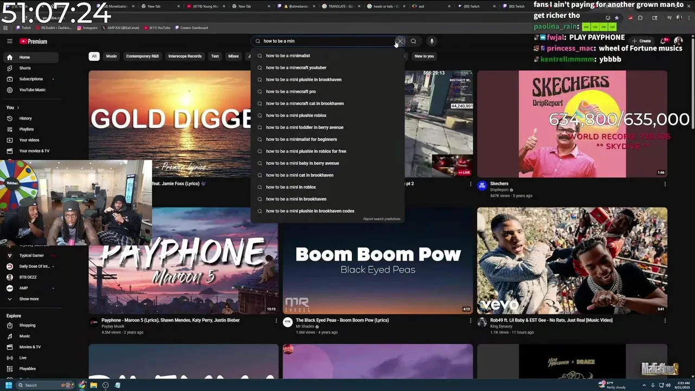Viewport: 695px width, 391px height.
Task: Click into the YouTube search field
Action: tap(326, 41)
